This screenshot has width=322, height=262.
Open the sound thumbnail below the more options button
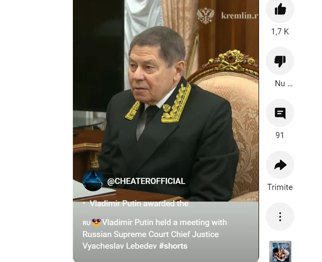(280, 251)
